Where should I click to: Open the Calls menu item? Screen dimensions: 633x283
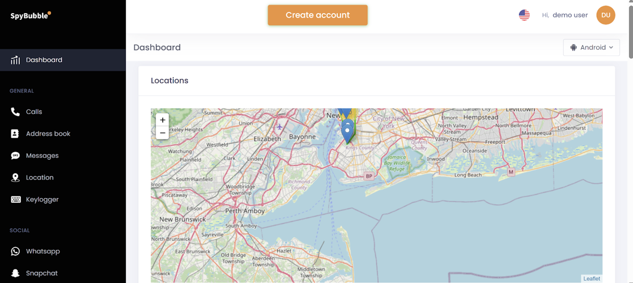34,112
